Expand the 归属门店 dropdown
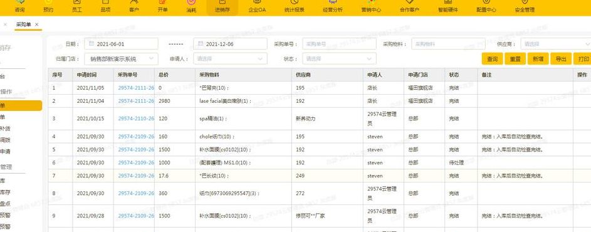Image resolution: width=591 pixels, height=232 pixels. [121, 59]
